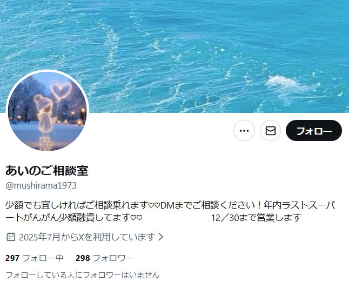This screenshot has height=288, width=349.
Task: Click the envelope direct message icon
Action: click(x=271, y=131)
